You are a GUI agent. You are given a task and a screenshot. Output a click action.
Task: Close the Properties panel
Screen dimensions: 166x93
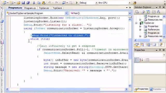tap(164, 50)
